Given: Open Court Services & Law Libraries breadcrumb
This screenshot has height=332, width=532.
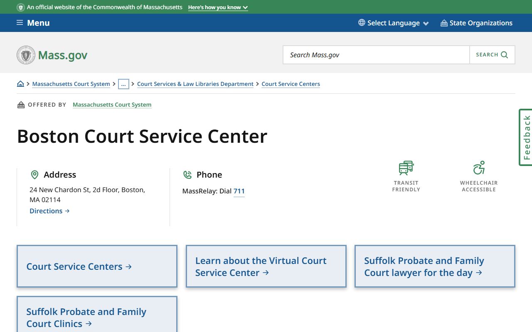Looking at the screenshot, I should tap(195, 84).
